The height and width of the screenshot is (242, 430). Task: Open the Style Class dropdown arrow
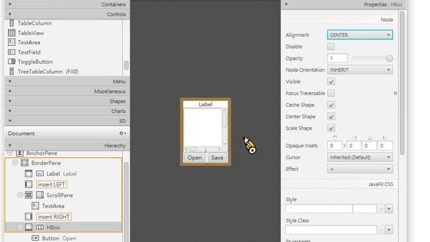tap(389, 230)
